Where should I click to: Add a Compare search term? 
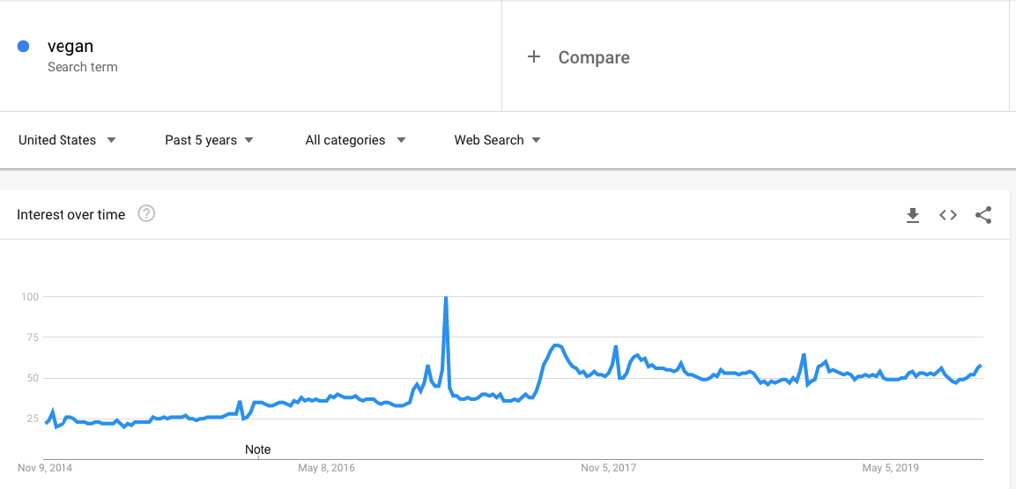[x=594, y=57]
